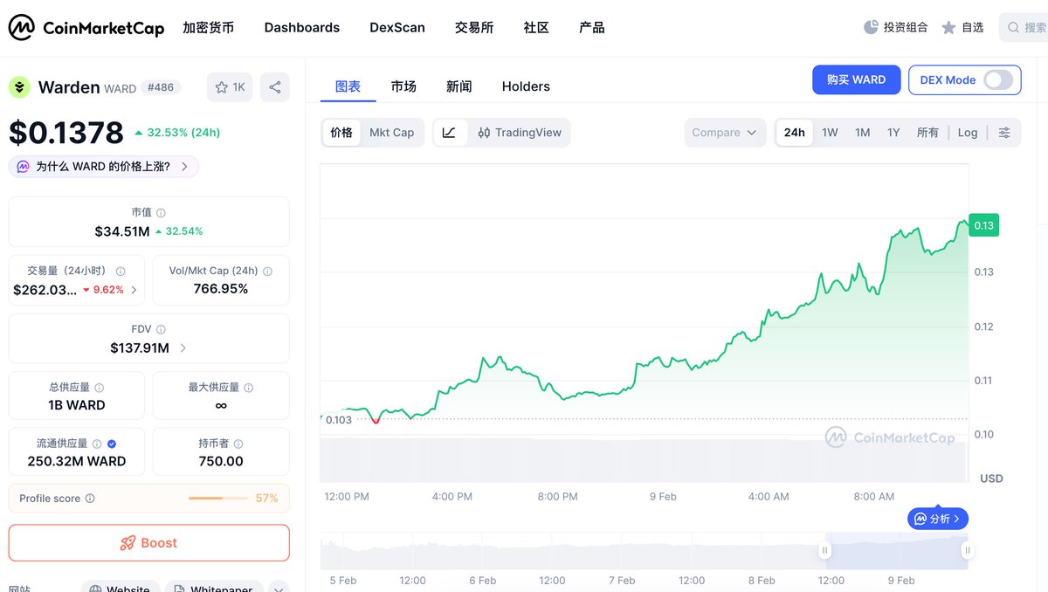
Task: Open the chart settings sliders icon
Action: 1004,133
